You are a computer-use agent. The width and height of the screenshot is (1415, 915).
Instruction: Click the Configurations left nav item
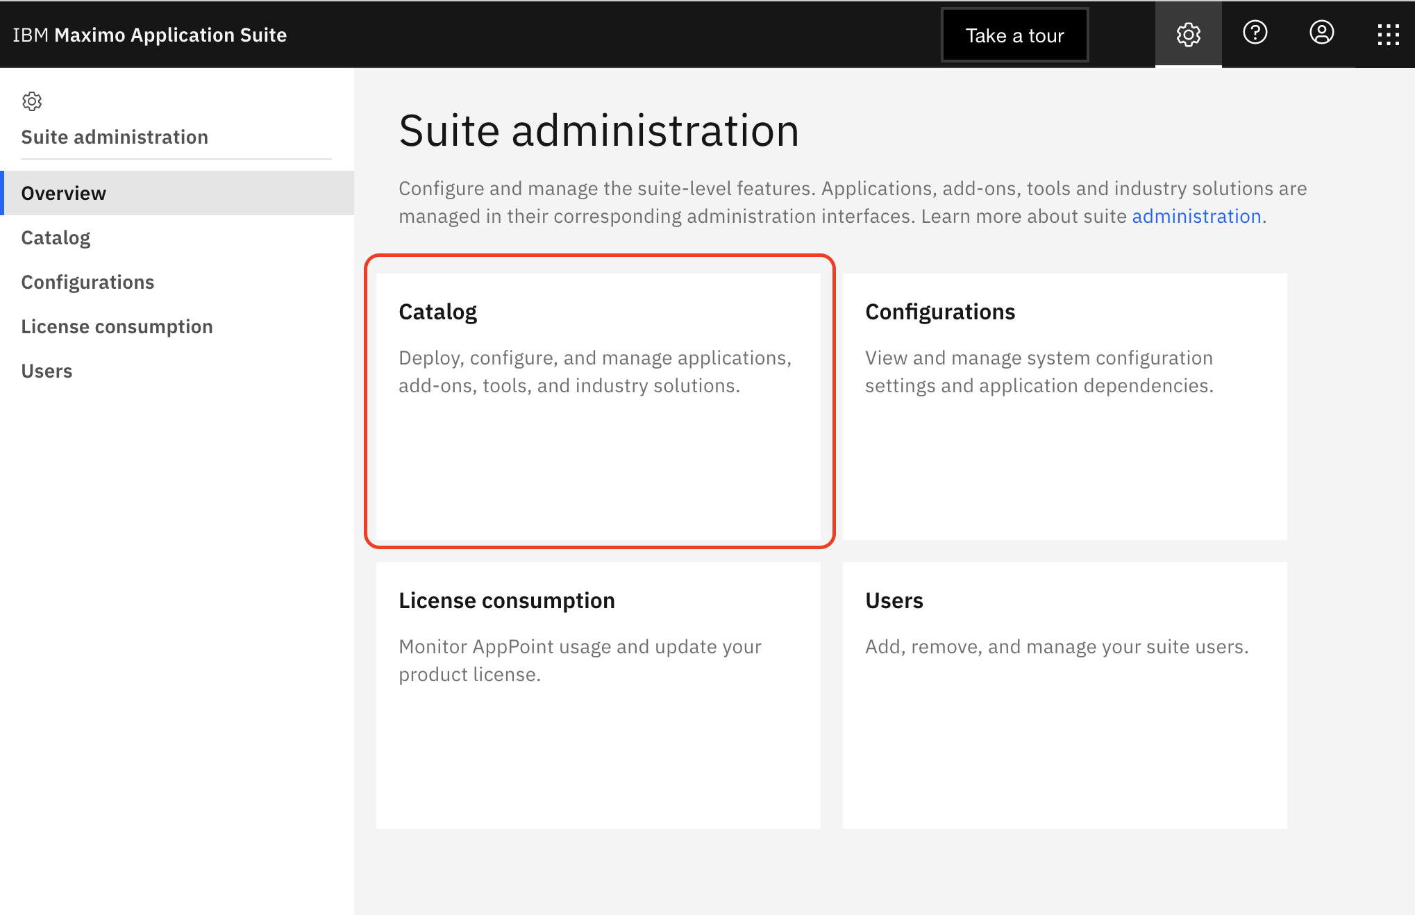pos(87,280)
